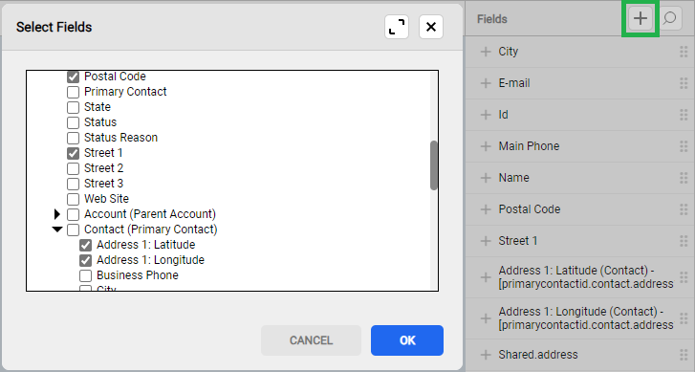Click the plus icon beside Main Phone field
The height and width of the screenshot is (372, 695).
click(x=486, y=146)
